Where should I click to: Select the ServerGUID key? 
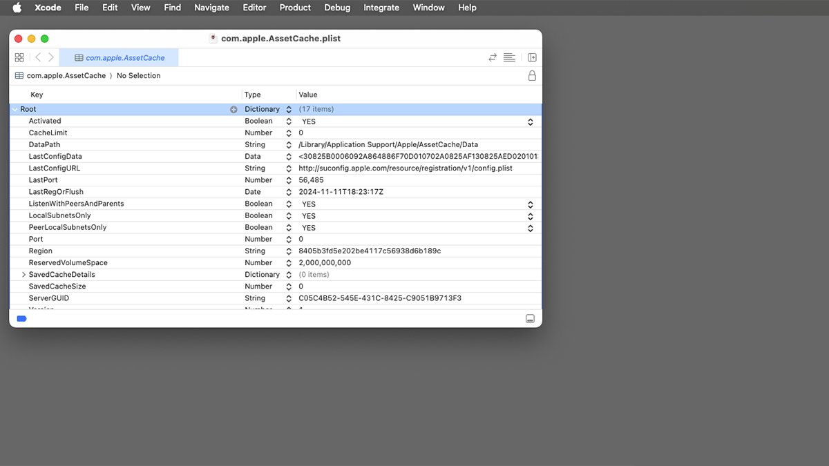click(48, 298)
